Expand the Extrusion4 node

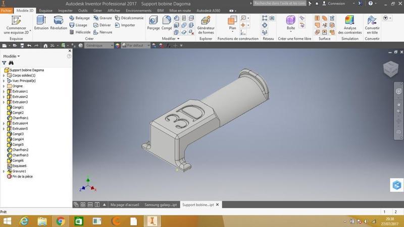(x=4, y=123)
